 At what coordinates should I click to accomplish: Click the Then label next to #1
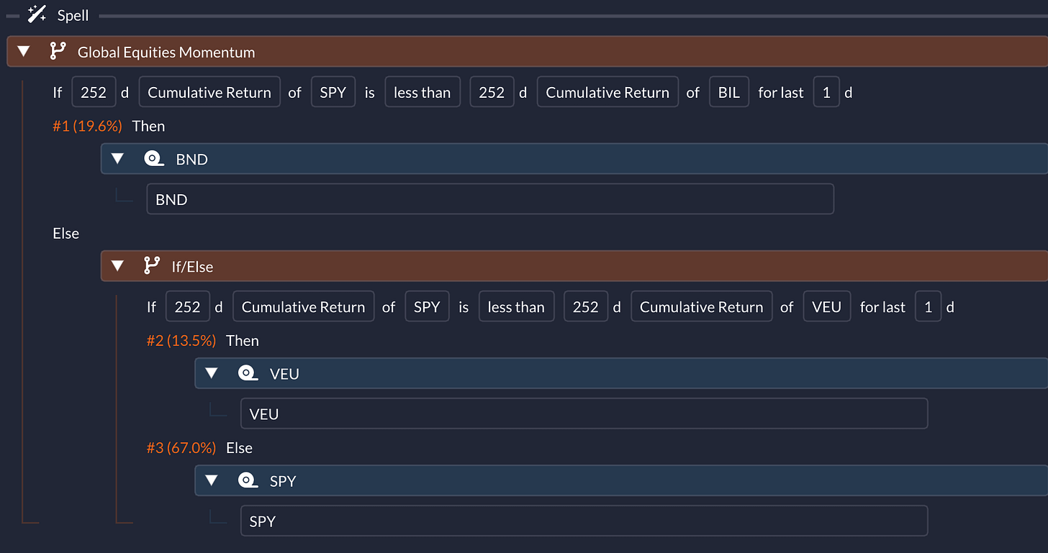(148, 126)
